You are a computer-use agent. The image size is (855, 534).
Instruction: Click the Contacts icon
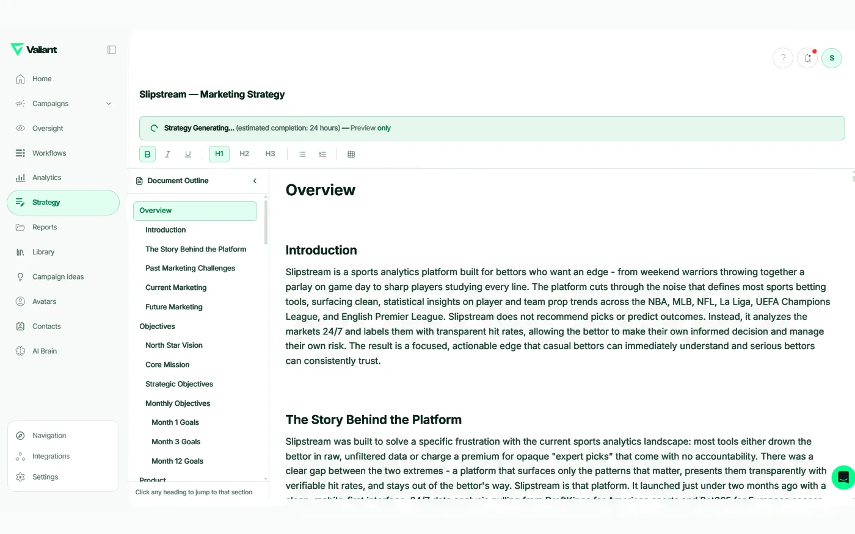coord(20,327)
